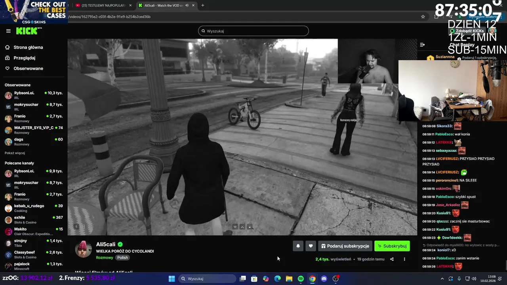Image resolution: width=507 pixels, height=285 pixels.
Task: Click Ali5cali streamer avatar
Action: pos(83,249)
